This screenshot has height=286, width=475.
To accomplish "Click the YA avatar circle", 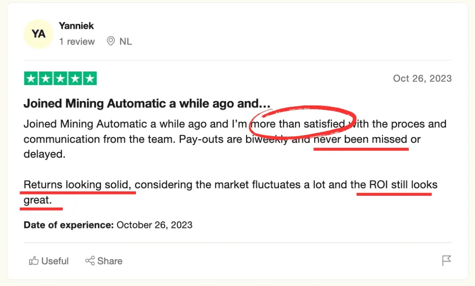I will pos(38,34).
